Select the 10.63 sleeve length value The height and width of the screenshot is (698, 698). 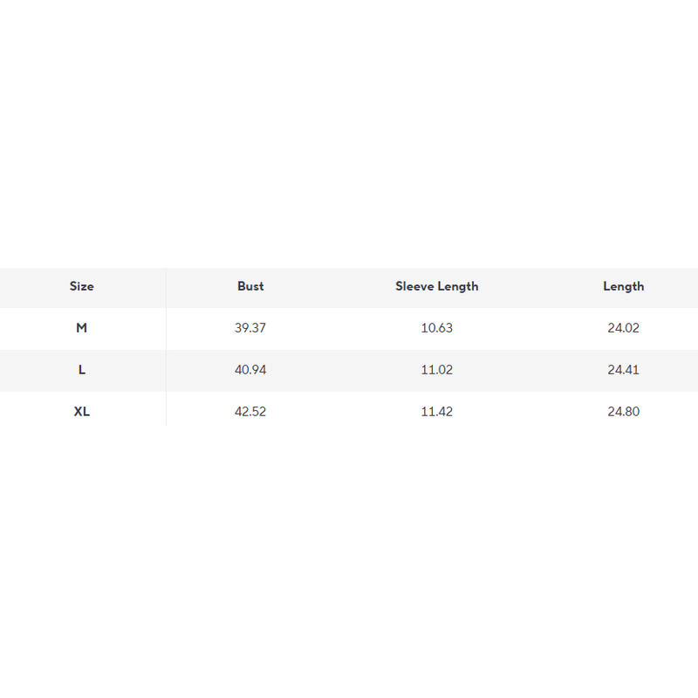pos(436,328)
